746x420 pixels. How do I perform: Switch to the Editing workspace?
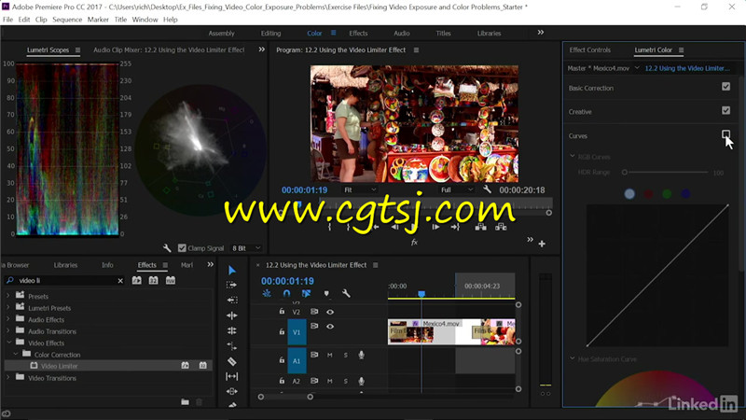click(270, 34)
